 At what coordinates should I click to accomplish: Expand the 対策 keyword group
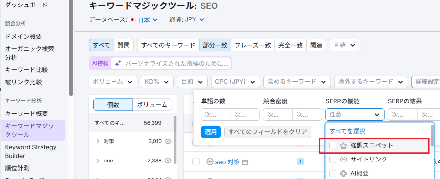tap(98, 141)
